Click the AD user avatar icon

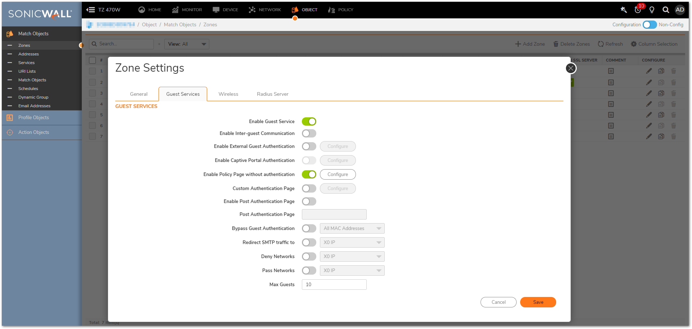(x=680, y=10)
